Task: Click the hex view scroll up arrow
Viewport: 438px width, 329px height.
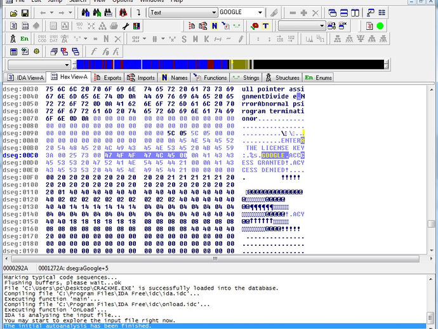Action: point(431,90)
